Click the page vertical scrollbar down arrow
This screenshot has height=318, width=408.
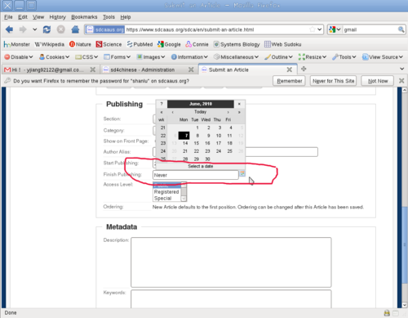tap(405, 305)
